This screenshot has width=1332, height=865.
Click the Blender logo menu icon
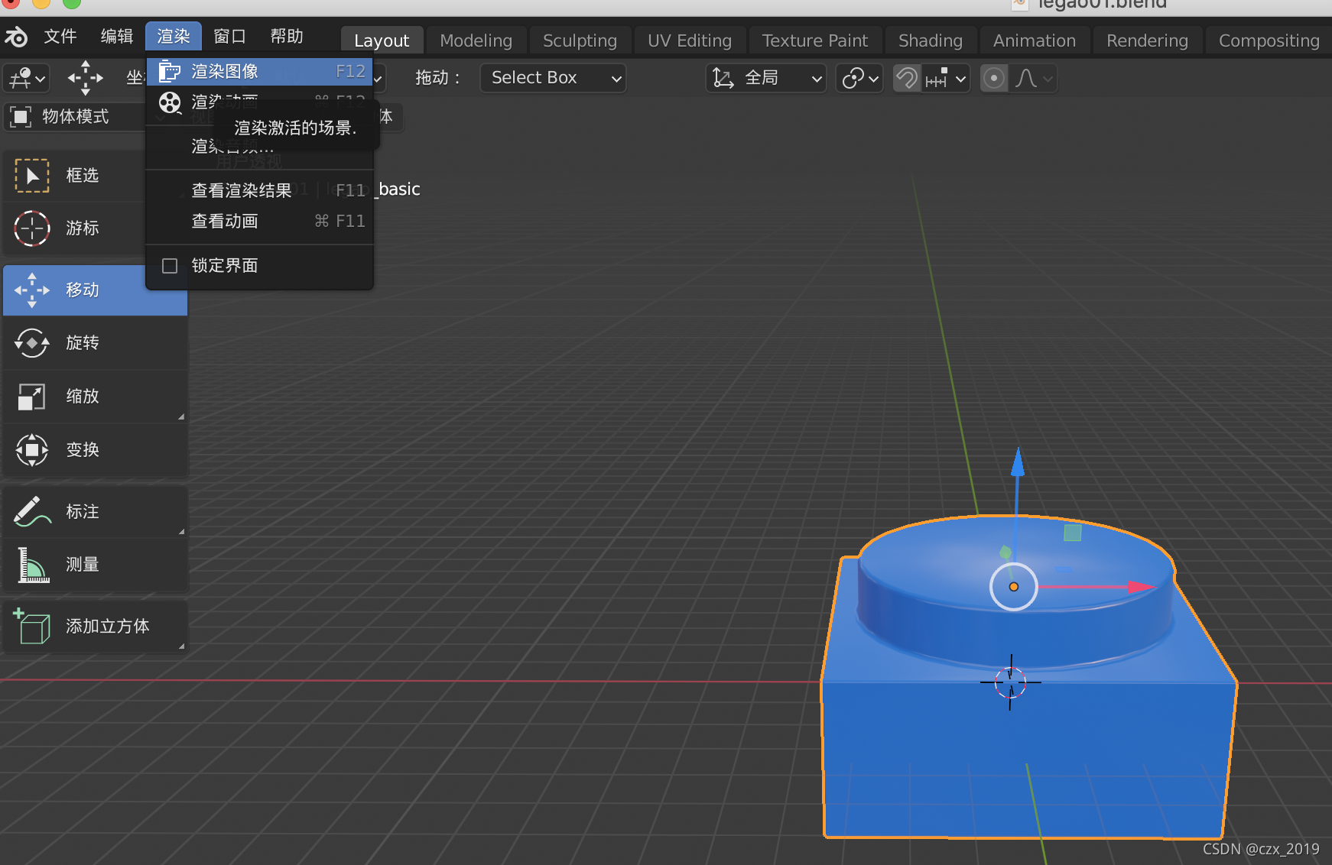coord(16,37)
